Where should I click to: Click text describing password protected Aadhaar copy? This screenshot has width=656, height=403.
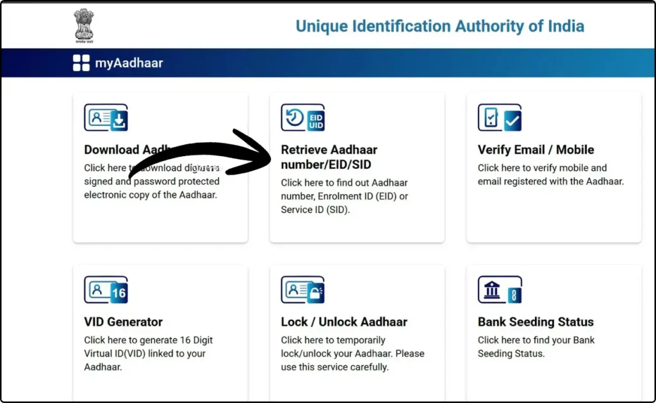tap(152, 181)
